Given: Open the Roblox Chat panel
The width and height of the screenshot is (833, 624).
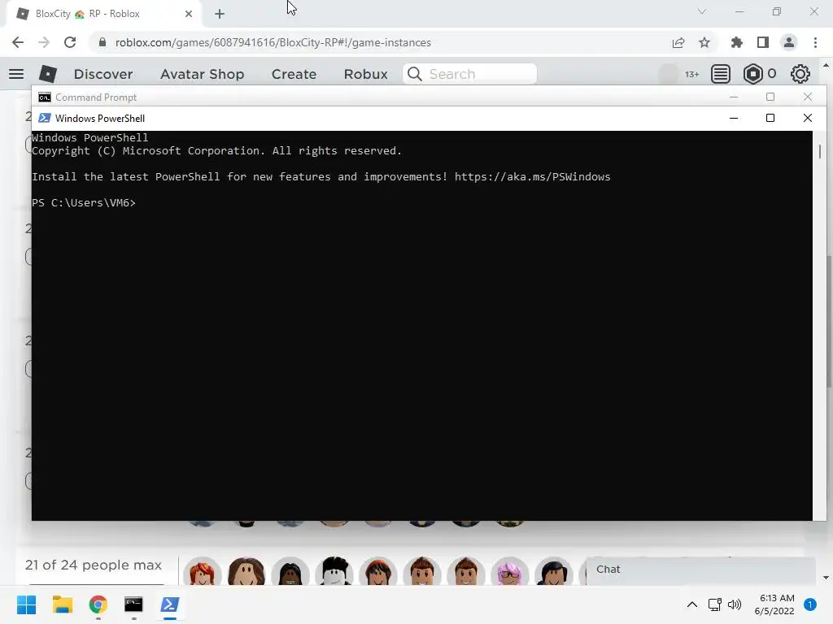Looking at the screenshot, I should pyautogui.click(x=700, y=570).
